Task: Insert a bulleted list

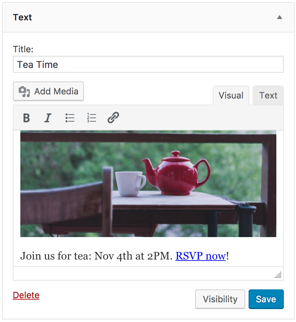Action: point(70,118)
